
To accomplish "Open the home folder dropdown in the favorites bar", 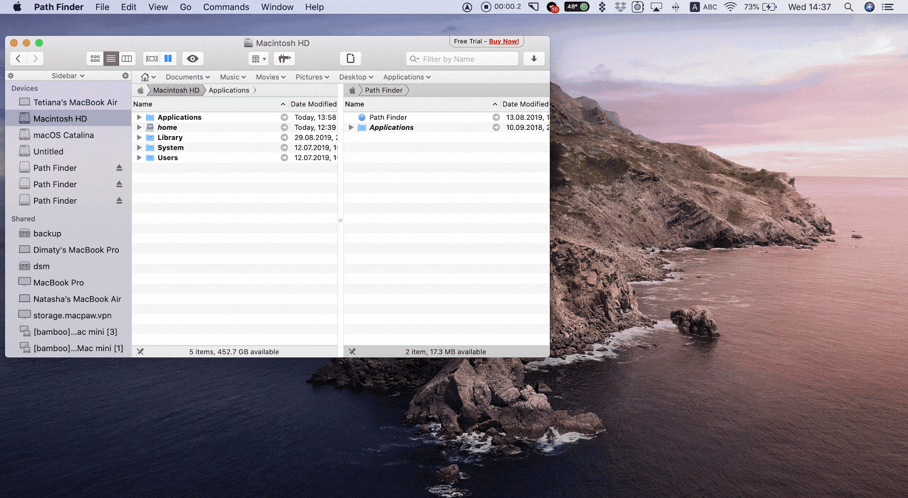I will click(x=148, y=77).
